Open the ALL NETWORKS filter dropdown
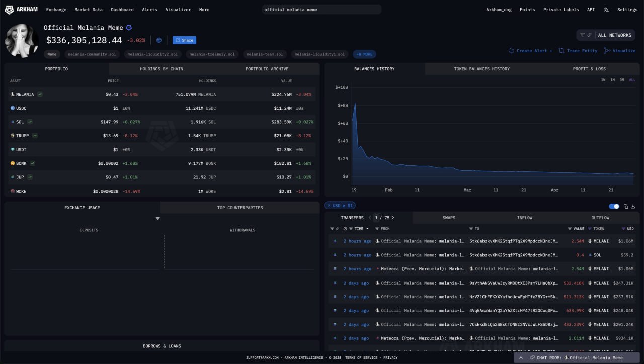 coord(606,35)
